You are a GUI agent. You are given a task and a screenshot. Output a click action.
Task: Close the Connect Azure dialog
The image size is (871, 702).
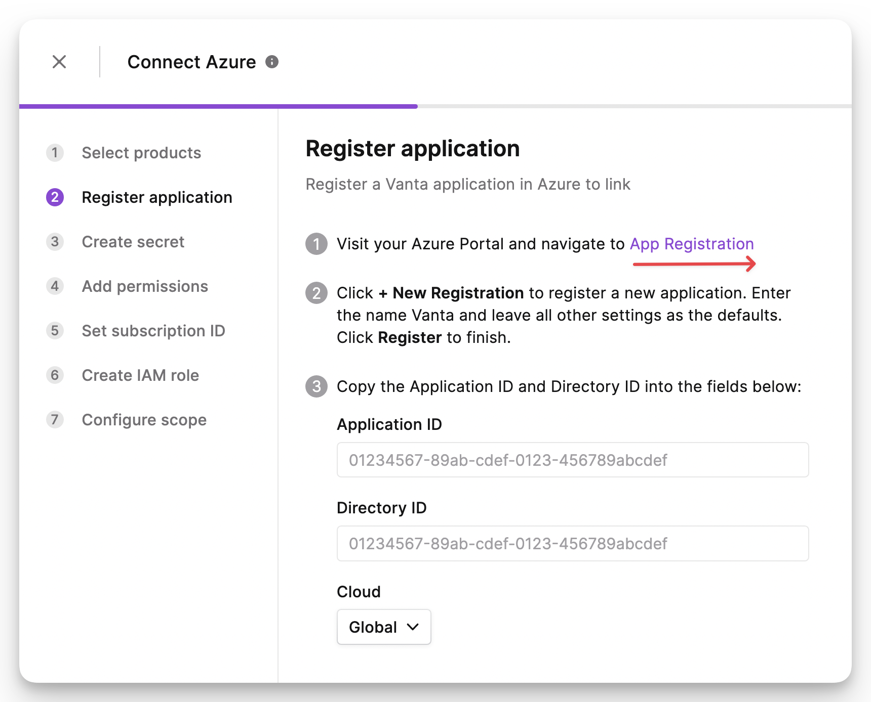tap(59, 62)
